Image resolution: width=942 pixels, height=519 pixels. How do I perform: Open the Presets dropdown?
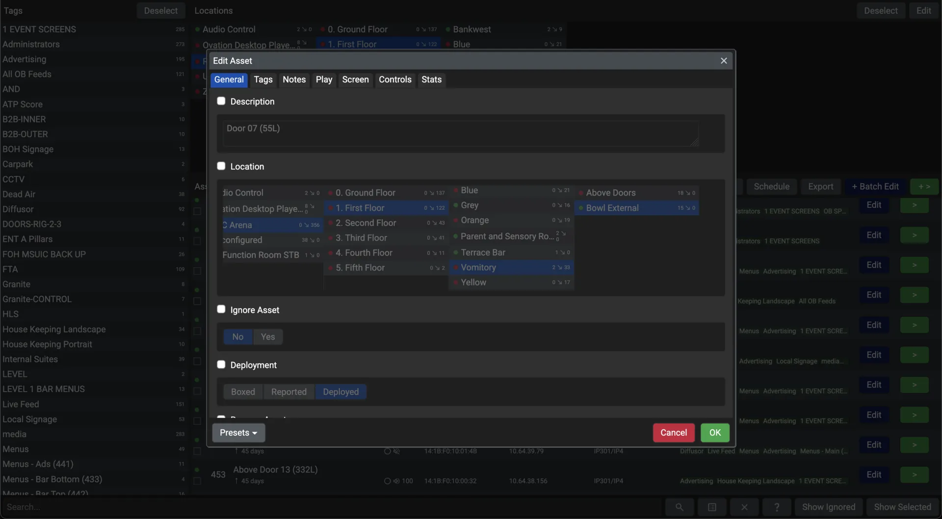point(238,433)
